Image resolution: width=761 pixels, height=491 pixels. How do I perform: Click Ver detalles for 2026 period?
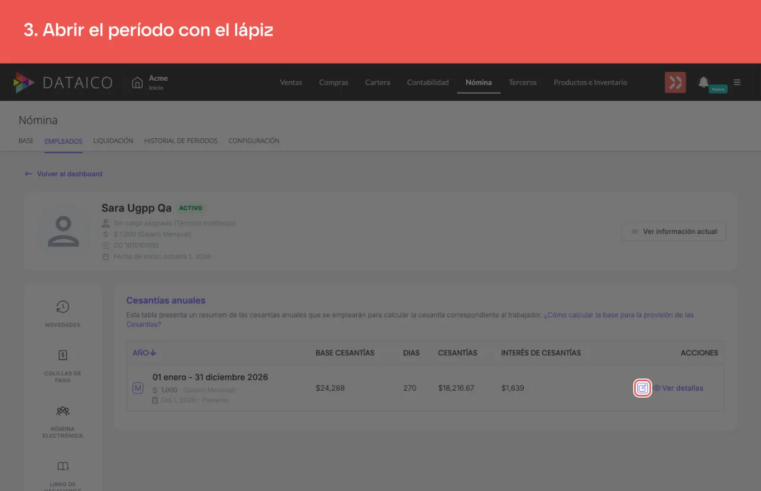[678, 388]
